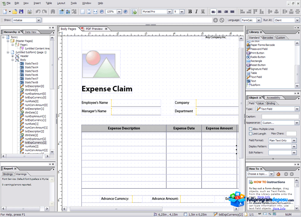Toggle Bold formatting
This screenshot has width=301, height=217.
(x=190, y=12)
